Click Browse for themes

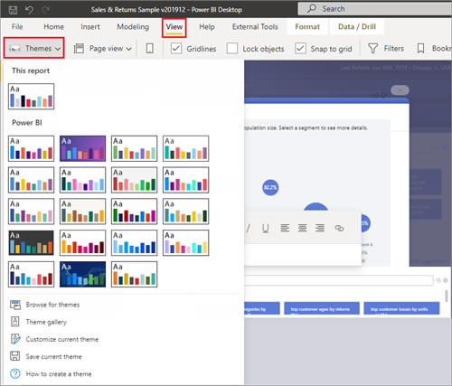pos(52,305)
